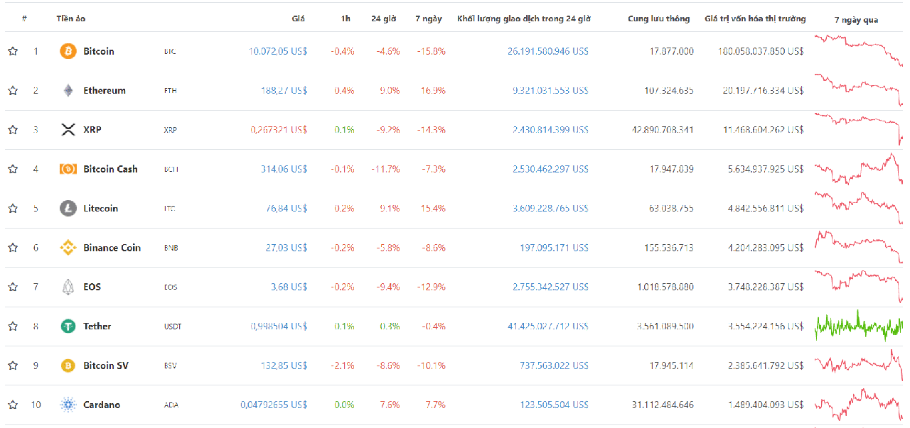Click the Bitcoin Cash logo icon

[x=68, y=169]
